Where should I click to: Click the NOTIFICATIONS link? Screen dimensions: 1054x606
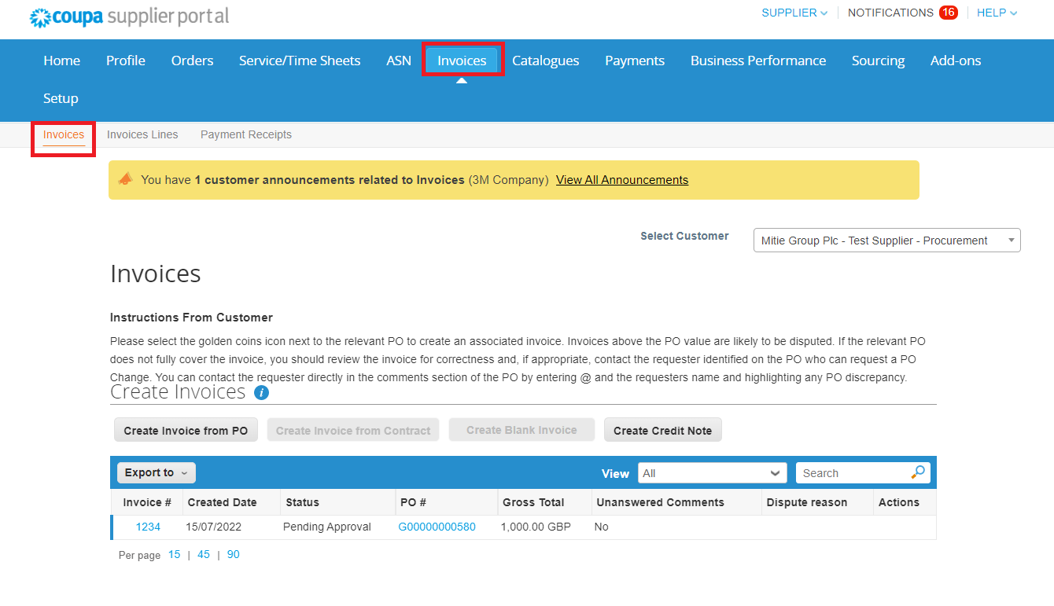click(x=890, y=13)
